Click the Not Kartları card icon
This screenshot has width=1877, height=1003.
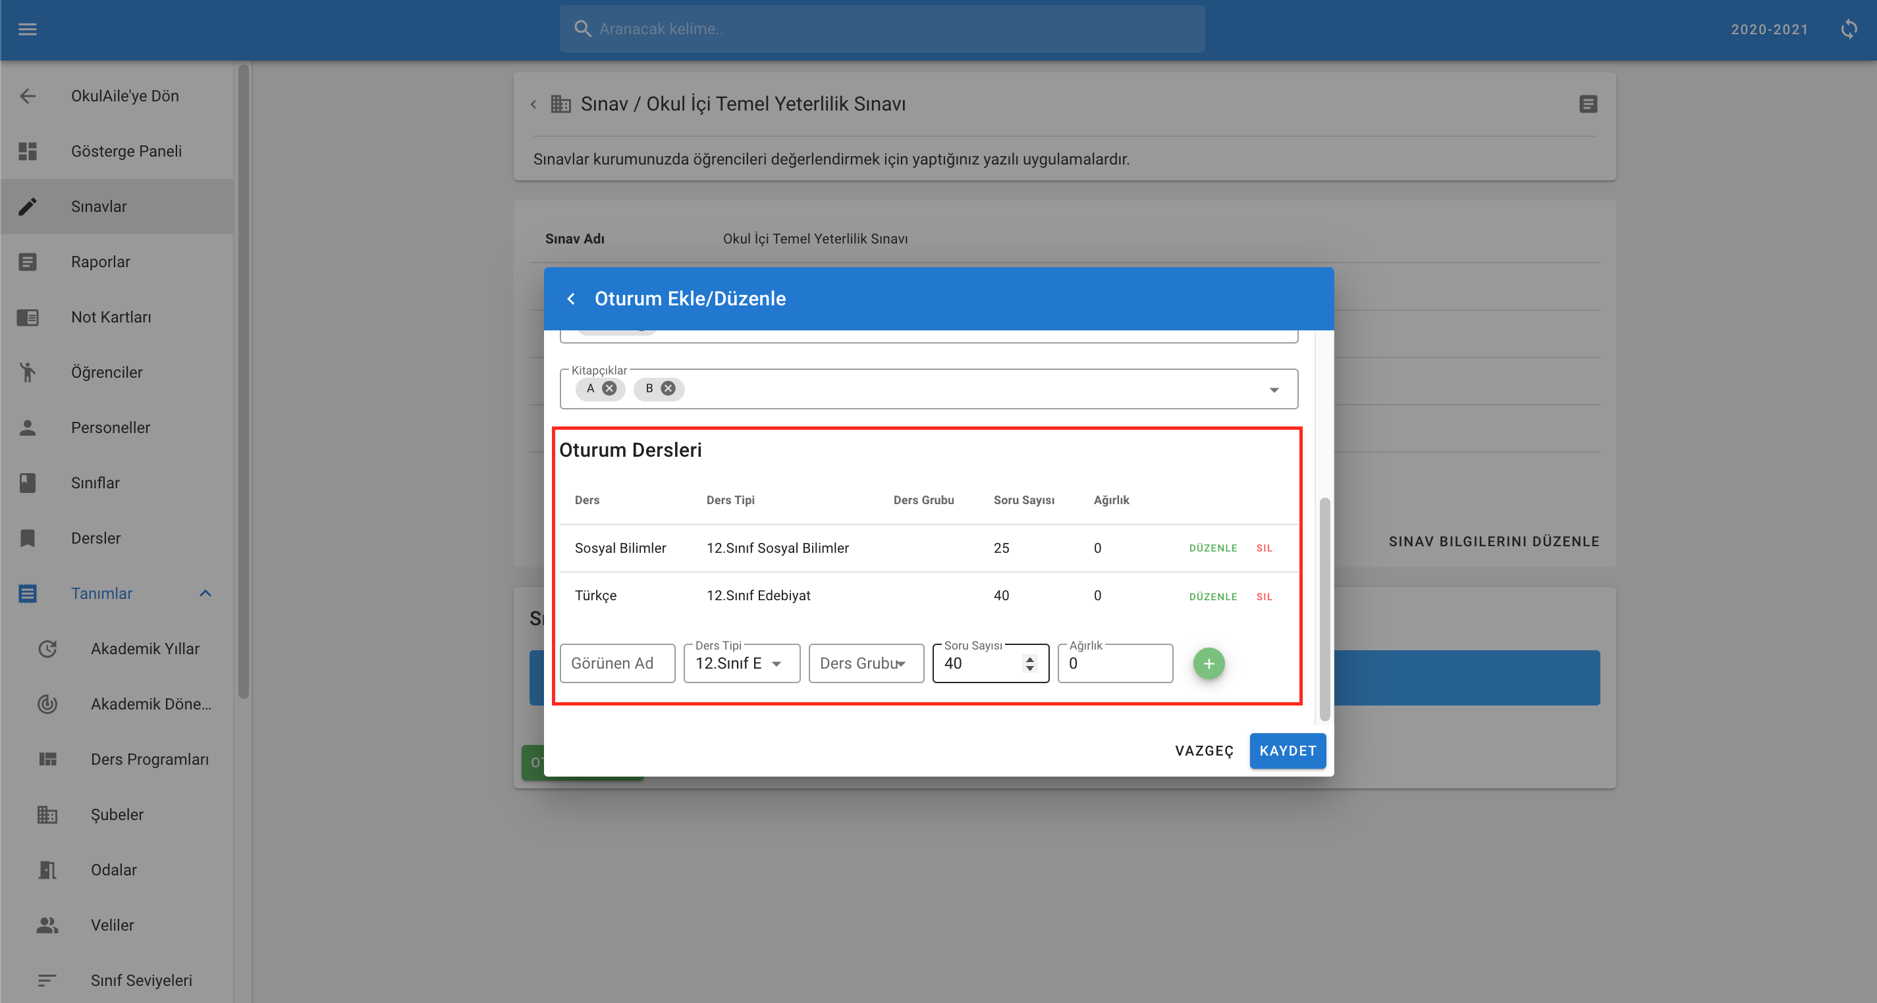28,318
